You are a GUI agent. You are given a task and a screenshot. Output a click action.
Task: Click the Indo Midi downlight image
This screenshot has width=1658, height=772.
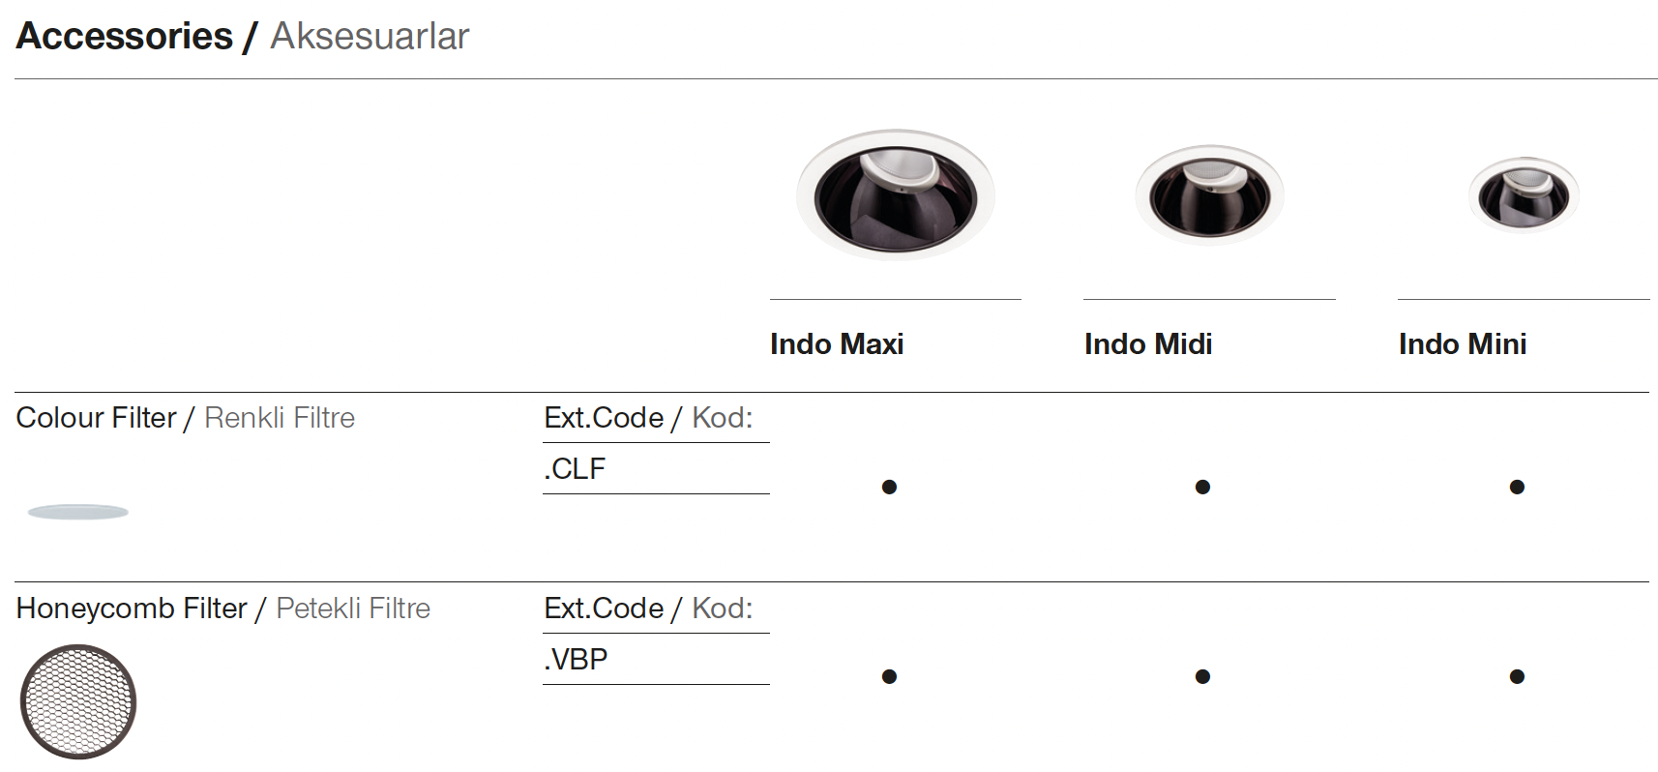(1209, 194)
